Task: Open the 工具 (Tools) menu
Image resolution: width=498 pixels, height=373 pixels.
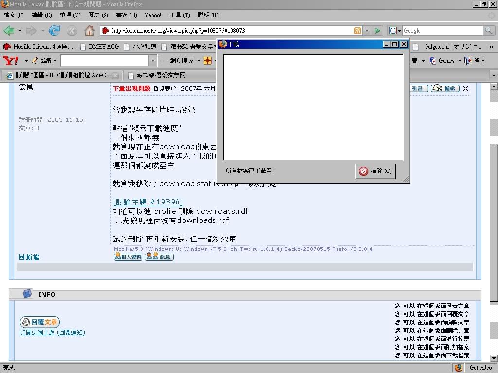Action: [x=179, y=15]
